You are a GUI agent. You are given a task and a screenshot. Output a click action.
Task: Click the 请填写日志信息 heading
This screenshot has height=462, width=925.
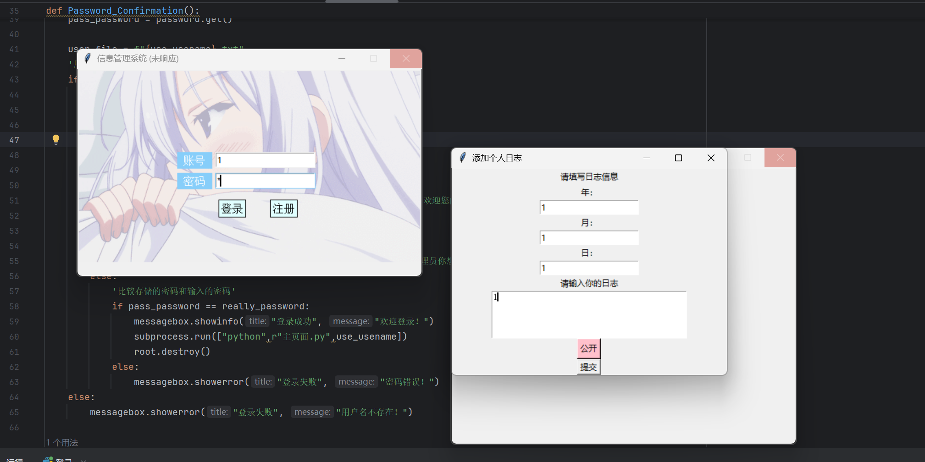589,177
